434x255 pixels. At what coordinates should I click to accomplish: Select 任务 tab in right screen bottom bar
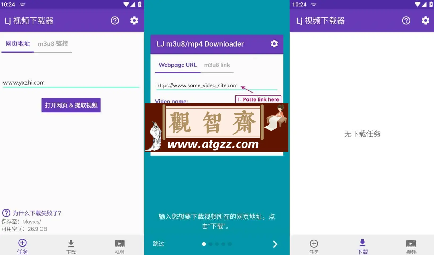pyautogui.click(x=314, y=247)
